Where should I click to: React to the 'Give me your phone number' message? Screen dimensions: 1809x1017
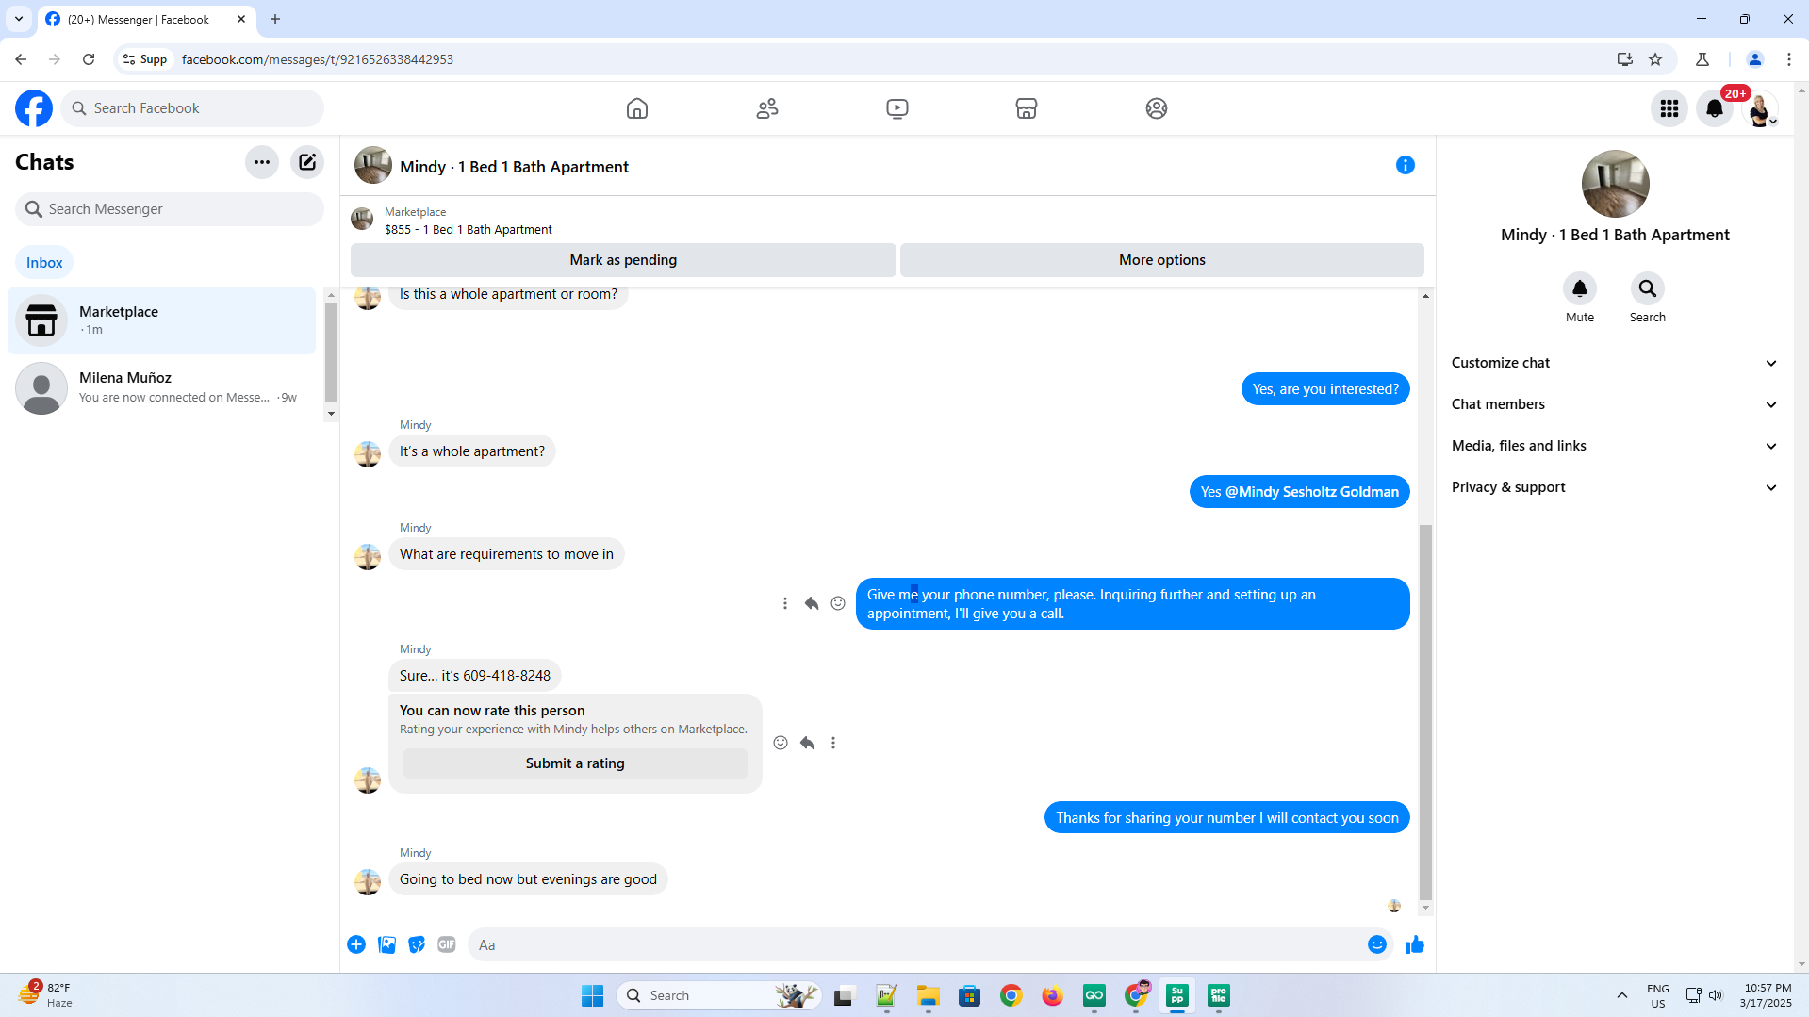[x=838, y=603]
